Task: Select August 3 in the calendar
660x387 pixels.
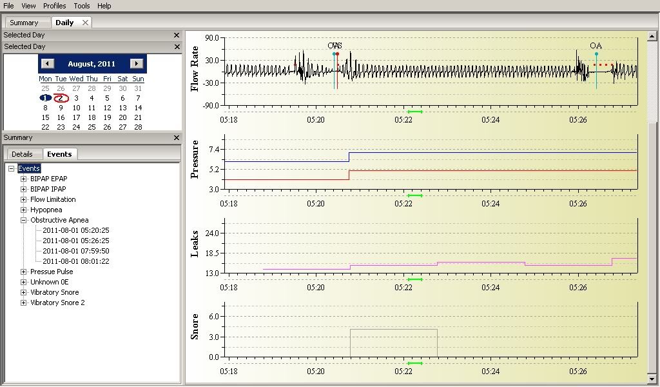Action: pyautogui.click(x=76, y=98)
